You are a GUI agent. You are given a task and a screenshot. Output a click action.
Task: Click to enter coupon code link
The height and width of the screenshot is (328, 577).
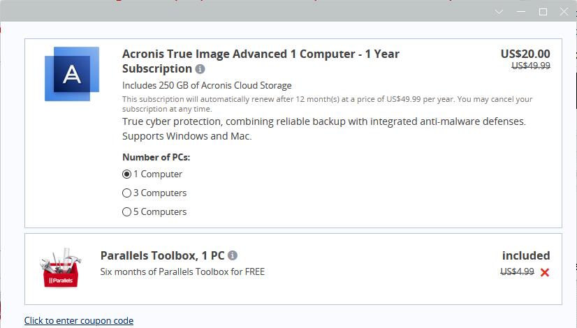(79, 320)
